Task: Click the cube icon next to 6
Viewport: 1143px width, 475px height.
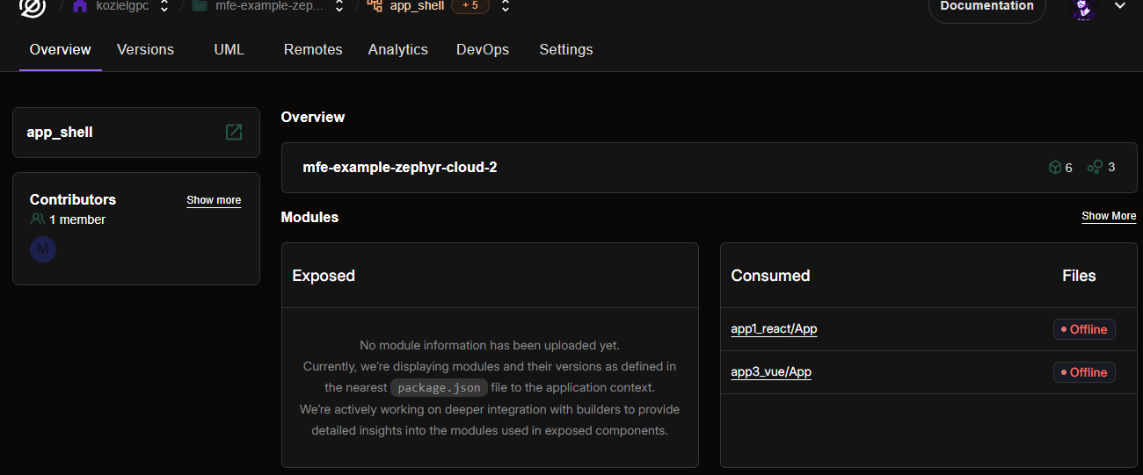Action: tap(1055, 167)
